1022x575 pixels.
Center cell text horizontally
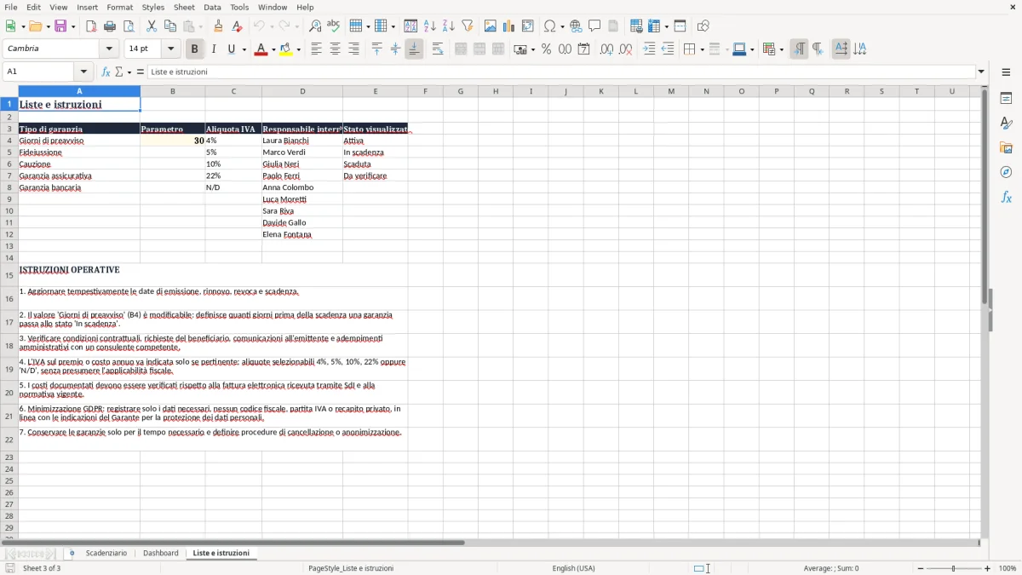[x=335, y=49]
